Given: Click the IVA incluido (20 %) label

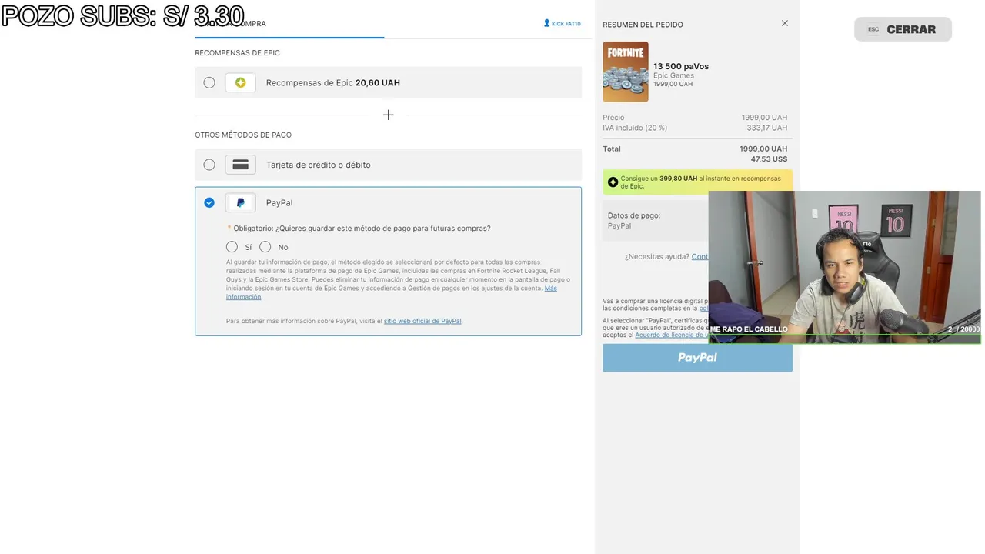Looking at the screenshot, I should 635,128.
